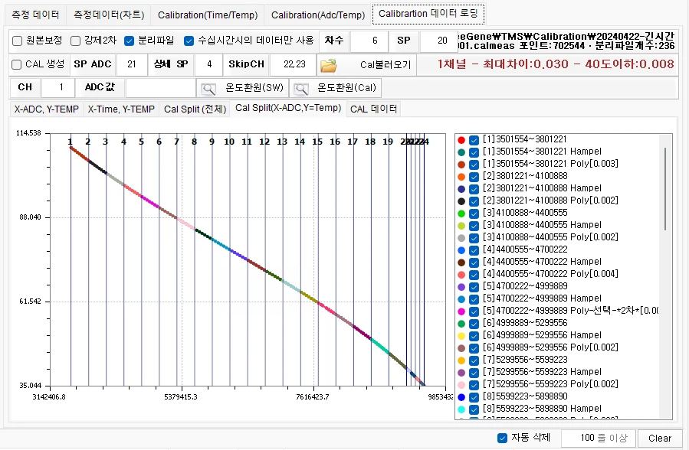Uncheck legend series [2]3801221~4100888
This screenshot has width=689, height=450.
point(474,177)
